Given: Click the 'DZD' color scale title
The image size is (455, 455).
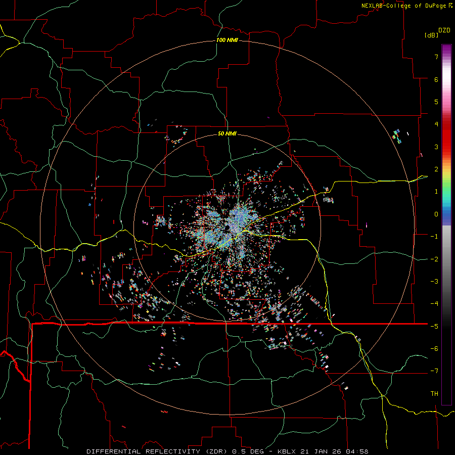Looking at the screenshot, I should point(444,30).
